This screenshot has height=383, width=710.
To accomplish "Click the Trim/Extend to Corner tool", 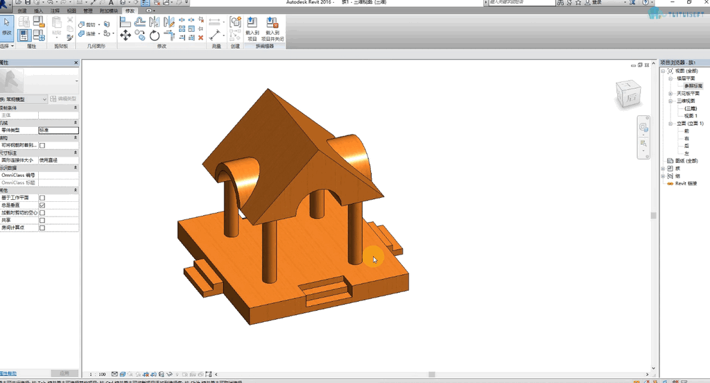I will tap(169, 35).
